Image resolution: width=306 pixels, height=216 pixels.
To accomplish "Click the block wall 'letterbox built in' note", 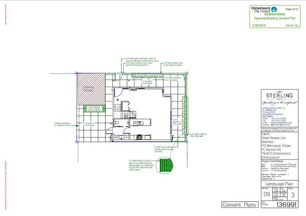I will pyautogui.click(x=139, y=64).
